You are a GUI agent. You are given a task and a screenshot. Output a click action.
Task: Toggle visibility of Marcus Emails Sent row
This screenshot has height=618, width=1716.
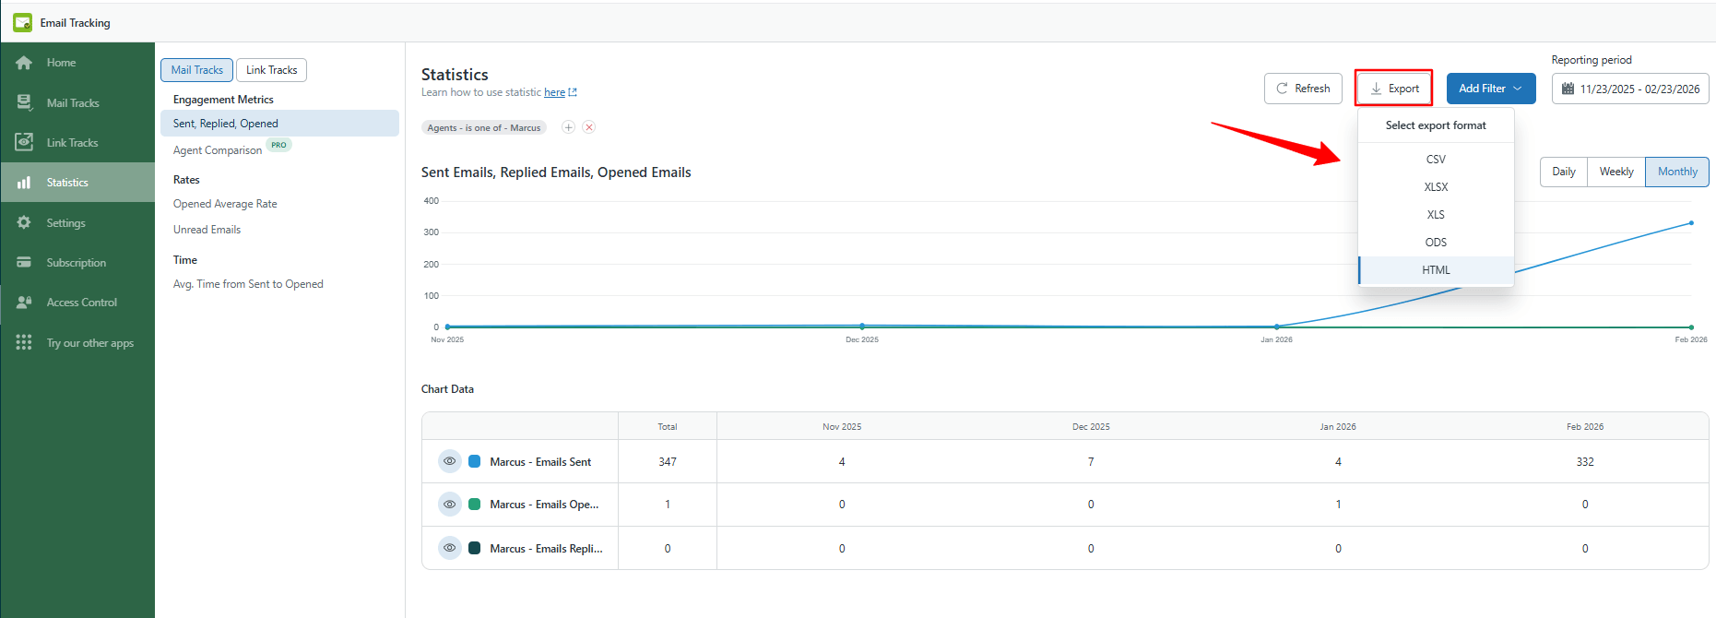pos(449,461)
